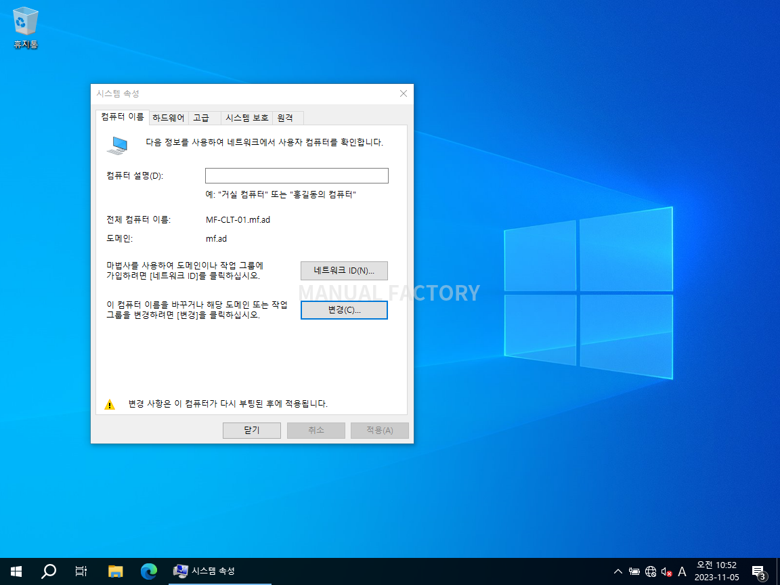Click the restart notice text 변경 사항은...

pyautogui.click(x=227, y=404)
